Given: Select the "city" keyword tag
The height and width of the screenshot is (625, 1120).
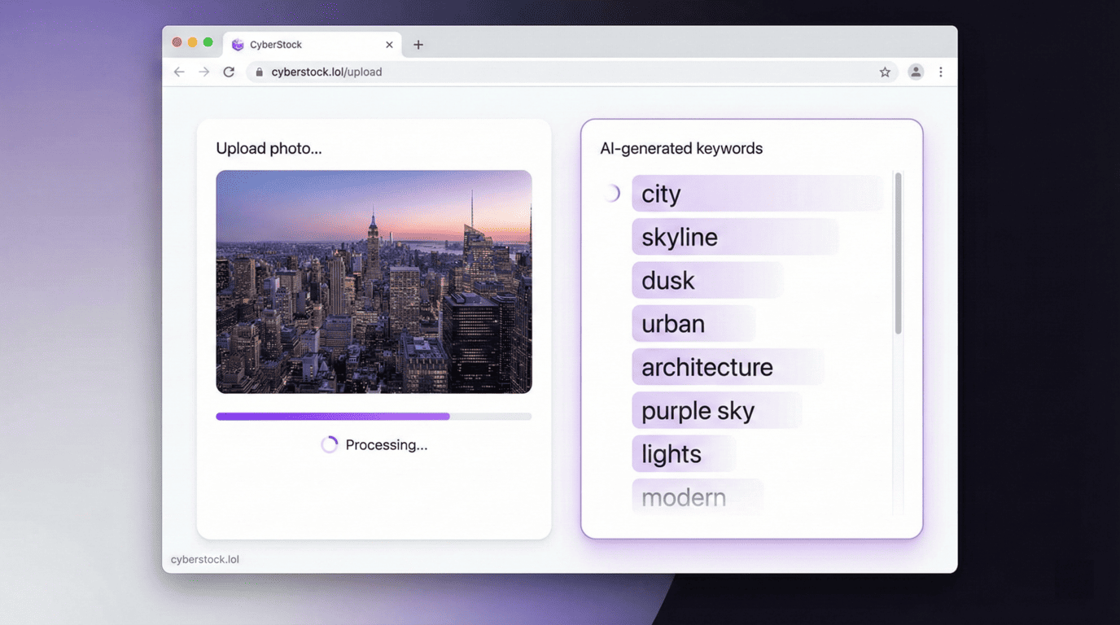Looking at the screenshot, I should click(x=757, y=194).
